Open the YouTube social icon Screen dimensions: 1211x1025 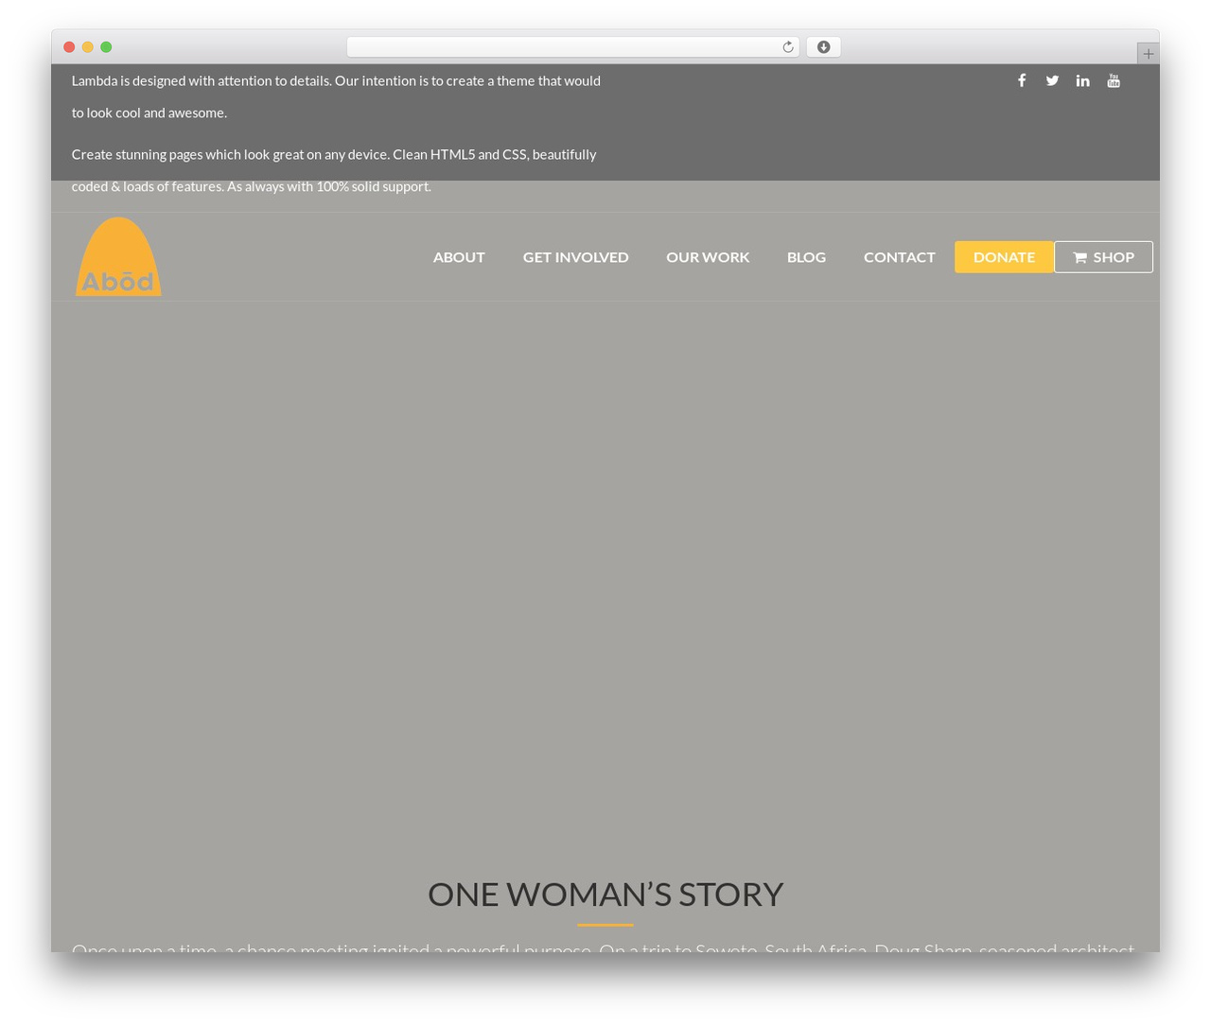click(1114, 80)
